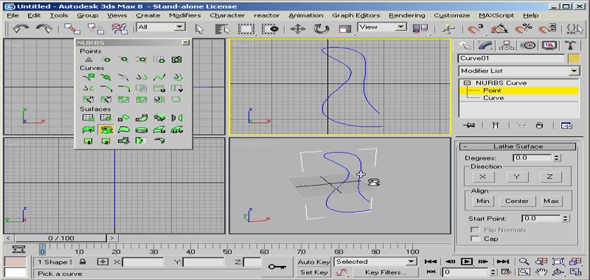Open the Modifiers menu
This screenshot has height=280, width=590.
185,15
